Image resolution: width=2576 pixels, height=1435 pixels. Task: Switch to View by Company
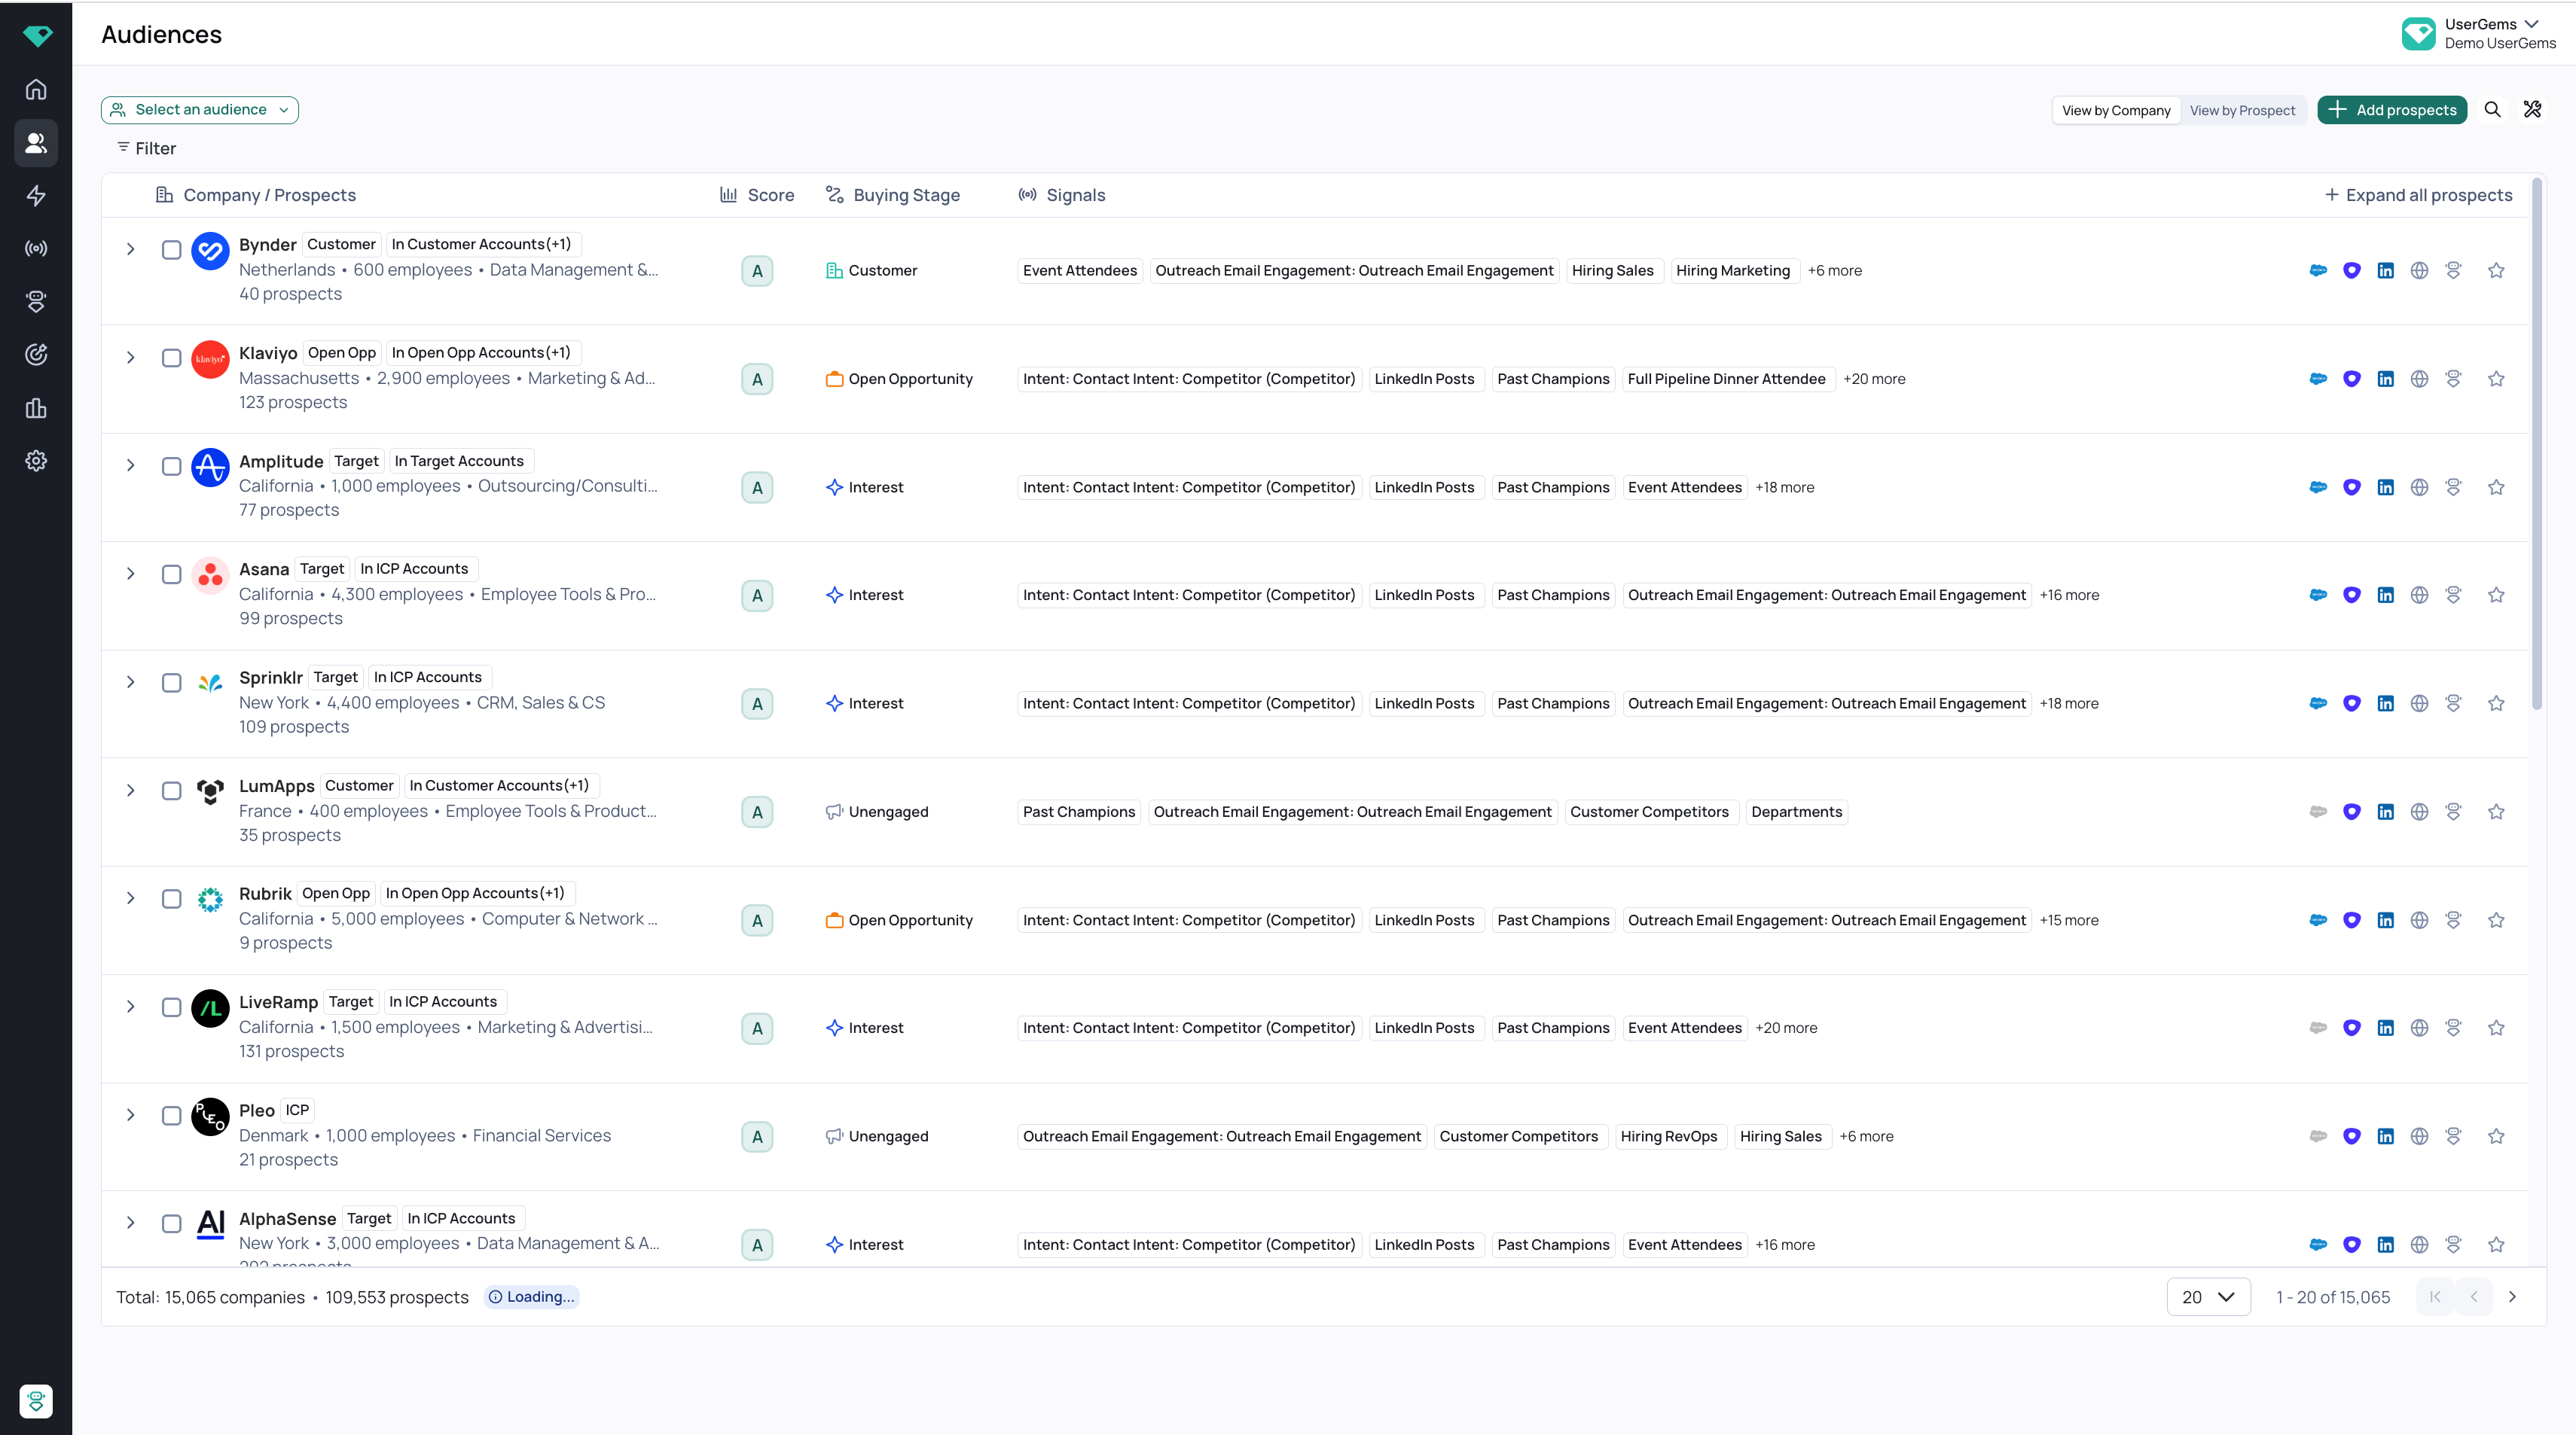tap(2116, 111)
